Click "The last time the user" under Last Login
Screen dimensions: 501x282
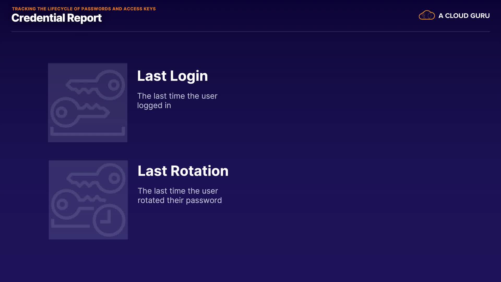pyautogui.click(x=177, y=96)
